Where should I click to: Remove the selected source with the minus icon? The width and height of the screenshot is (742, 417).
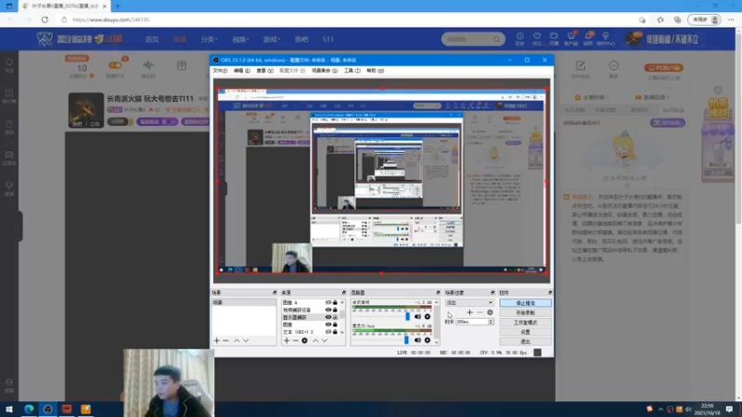[295, 340]
